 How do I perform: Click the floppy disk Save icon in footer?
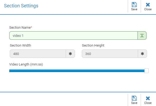point(134,98)
